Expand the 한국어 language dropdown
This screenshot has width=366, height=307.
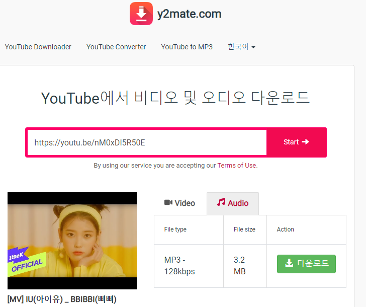[x=242, y=47]
